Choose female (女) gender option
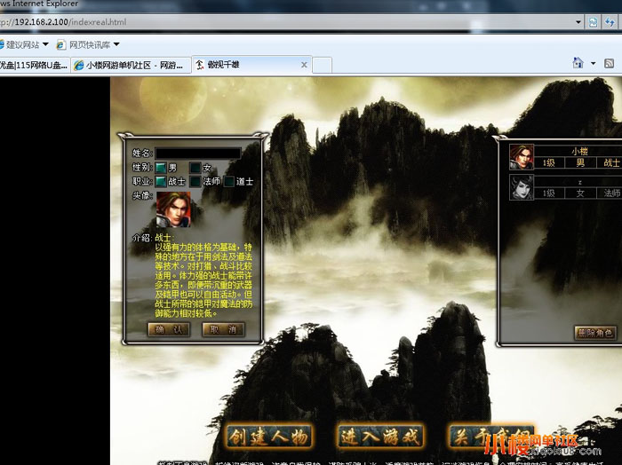 point(195,168)
